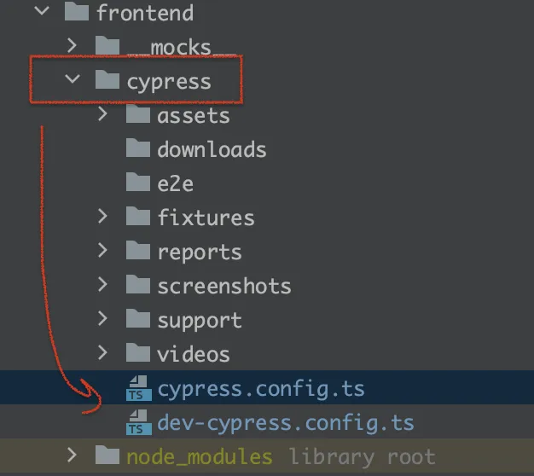Click the assets folder icon

[138, 113]
